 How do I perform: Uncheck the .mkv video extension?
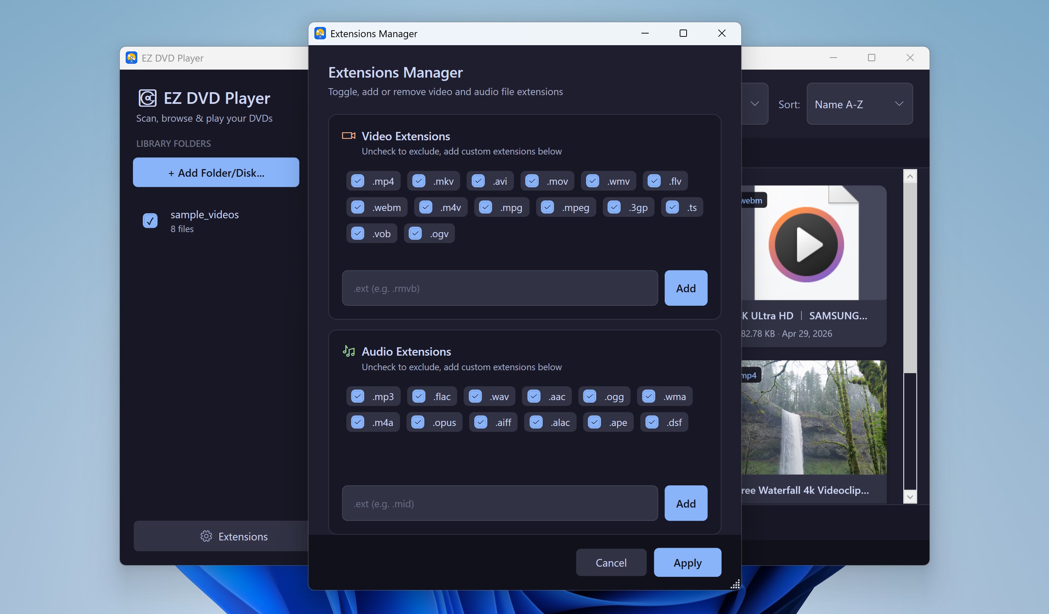(x=419, y=181)
